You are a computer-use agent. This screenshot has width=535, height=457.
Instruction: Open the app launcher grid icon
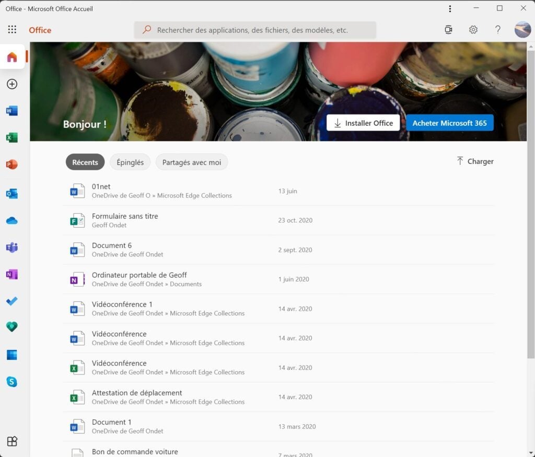(x=12, y=29)
